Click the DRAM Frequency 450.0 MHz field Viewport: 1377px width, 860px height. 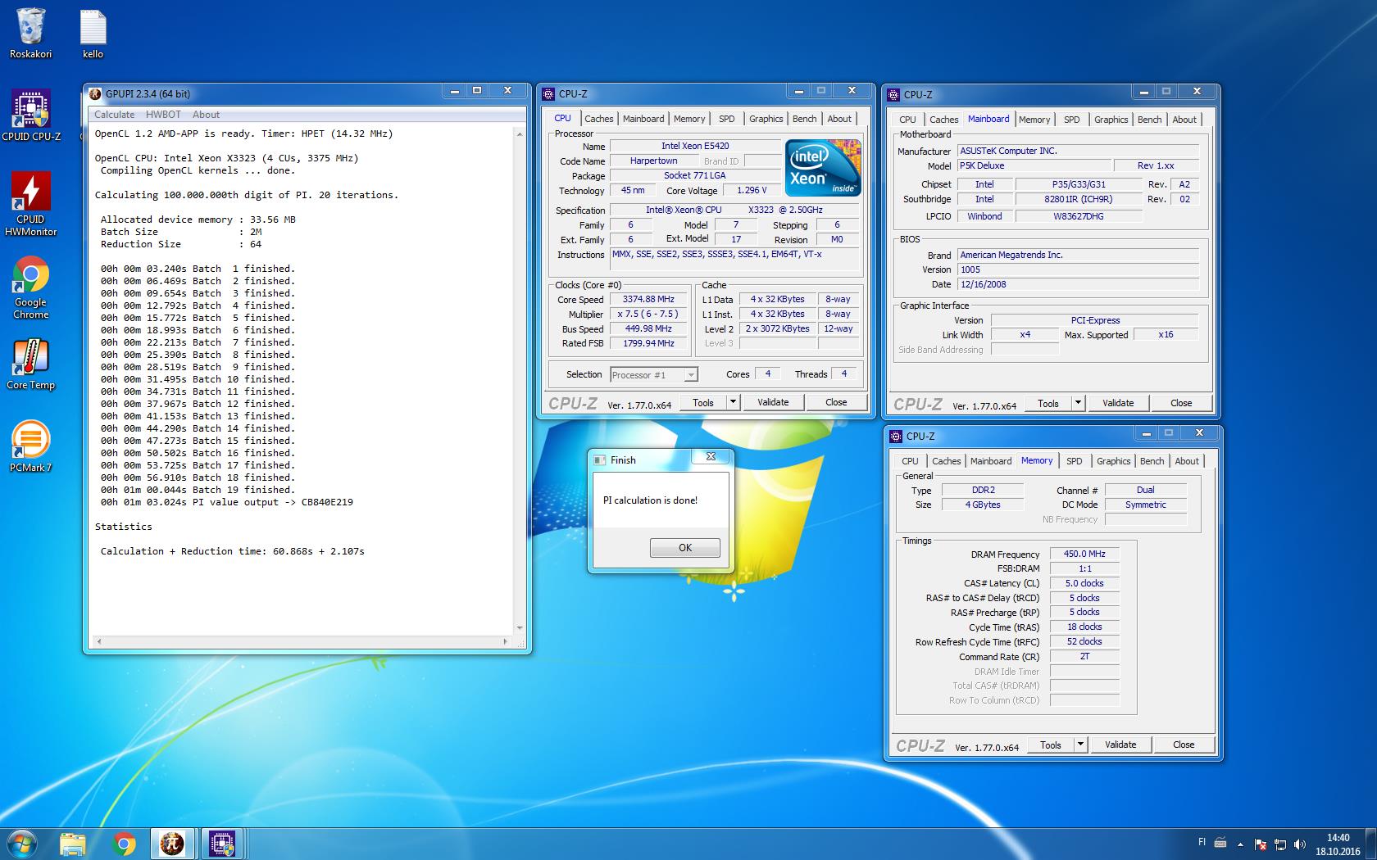[1084, 554]
